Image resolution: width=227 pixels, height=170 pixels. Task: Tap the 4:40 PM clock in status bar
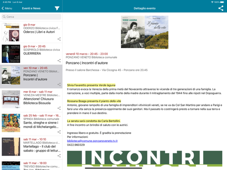pos(7,2)
